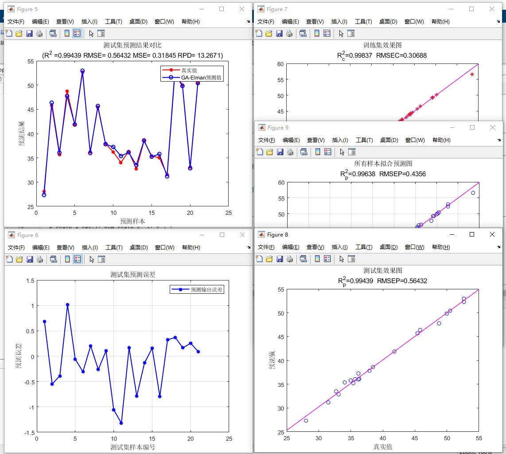Click the dock arrow in Figure 7 menu bar

pyautogui.click(x=498, y=22)
